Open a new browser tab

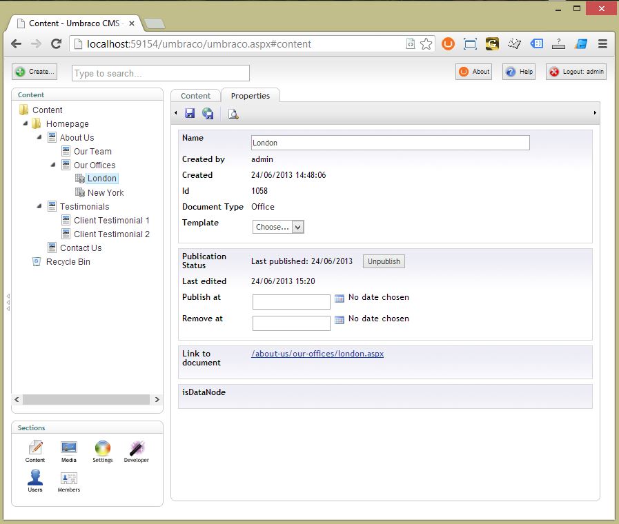(155, 23)
